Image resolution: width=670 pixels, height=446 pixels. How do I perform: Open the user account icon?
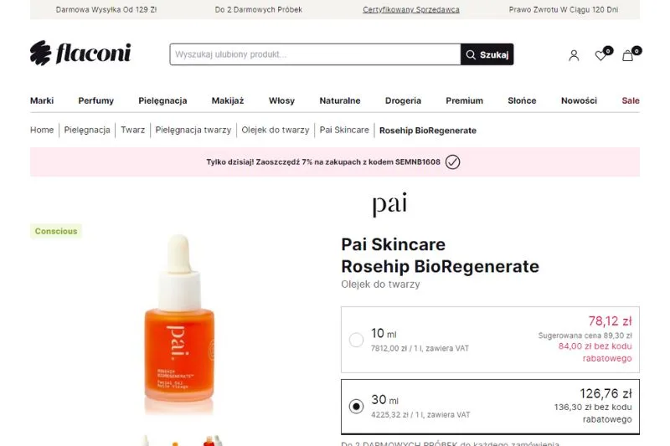pyautogui.click(x=574, y=55)
